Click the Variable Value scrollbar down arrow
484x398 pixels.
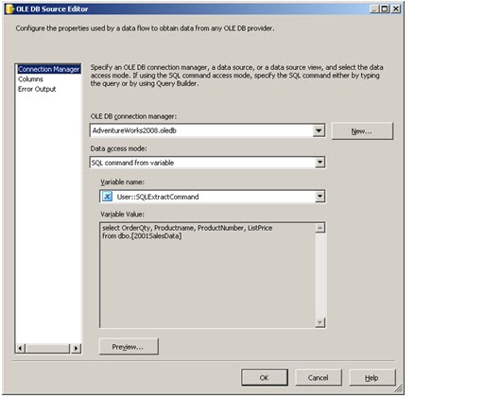coord(320,322)
